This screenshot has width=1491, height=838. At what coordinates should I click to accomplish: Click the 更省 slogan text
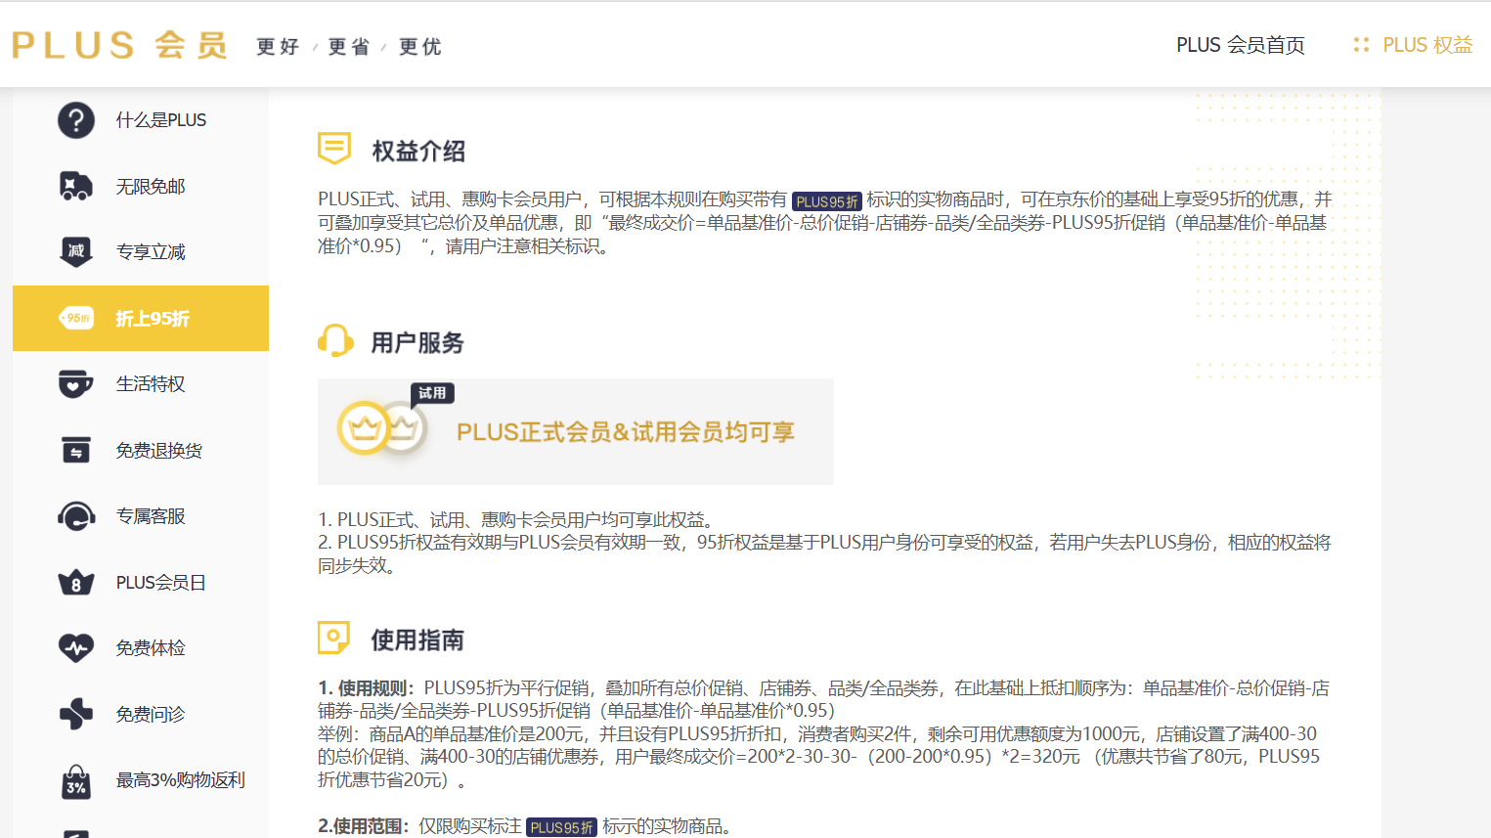349,47
